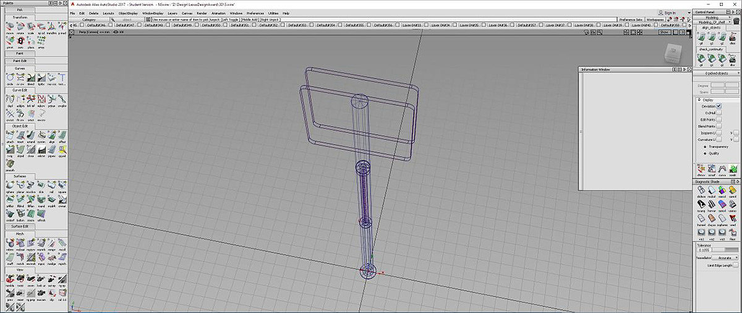
Task: Select the attach tool in Object Edit
Action: tap(11, 134)
